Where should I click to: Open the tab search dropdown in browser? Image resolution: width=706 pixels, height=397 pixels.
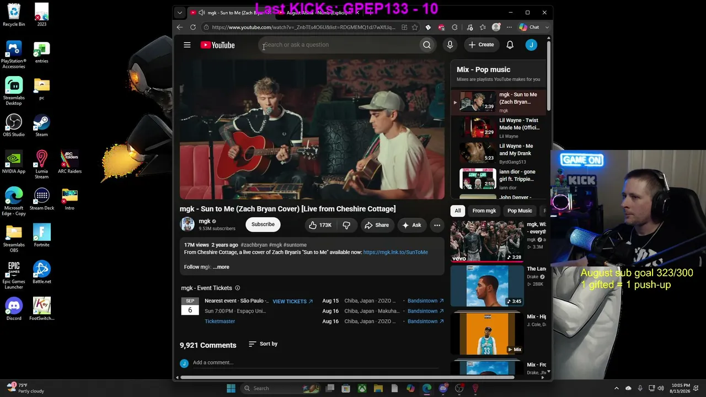click(179, 13)
